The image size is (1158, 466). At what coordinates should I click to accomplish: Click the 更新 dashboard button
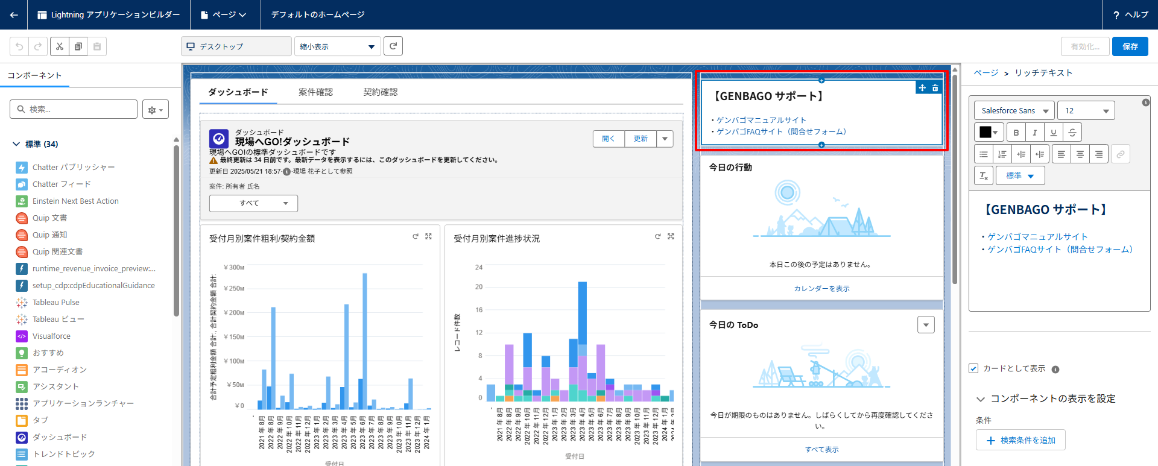coord(641,139)
